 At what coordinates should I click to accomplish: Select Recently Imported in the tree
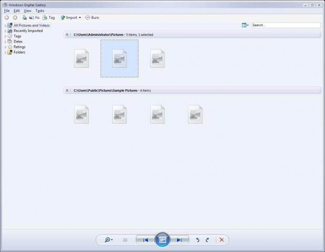28,30
